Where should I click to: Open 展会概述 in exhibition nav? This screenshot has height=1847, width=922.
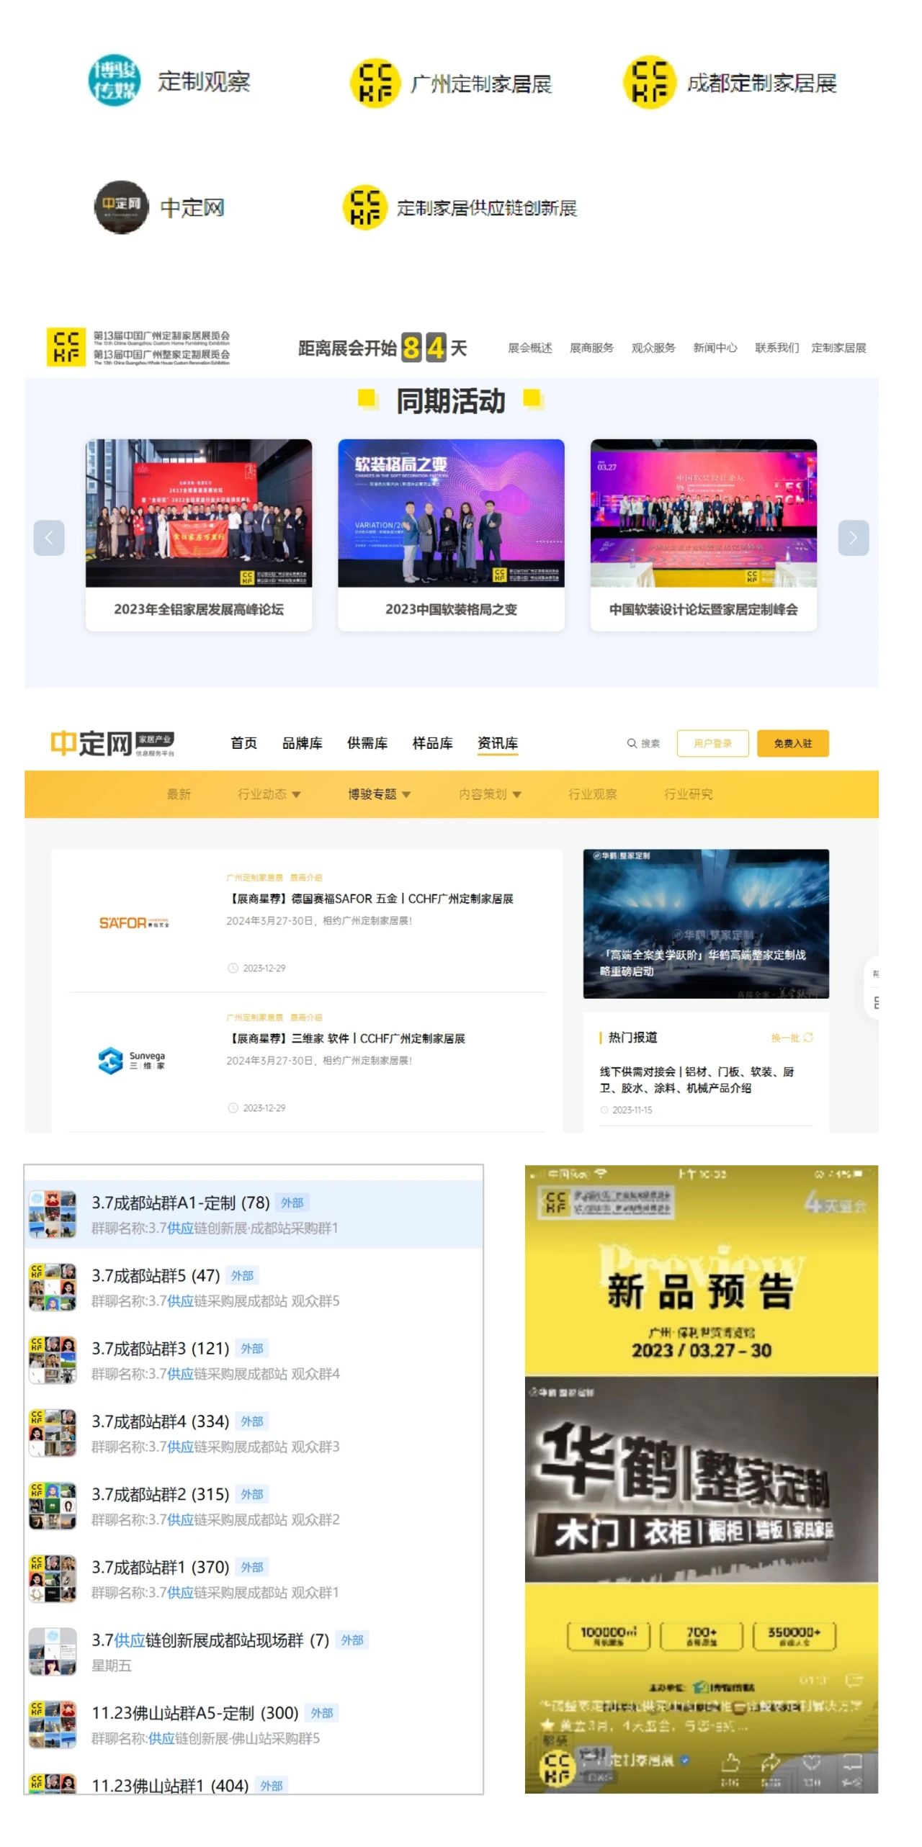[530, 348]
